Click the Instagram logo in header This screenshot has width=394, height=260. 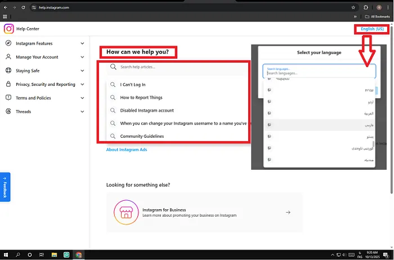point(9,29)
